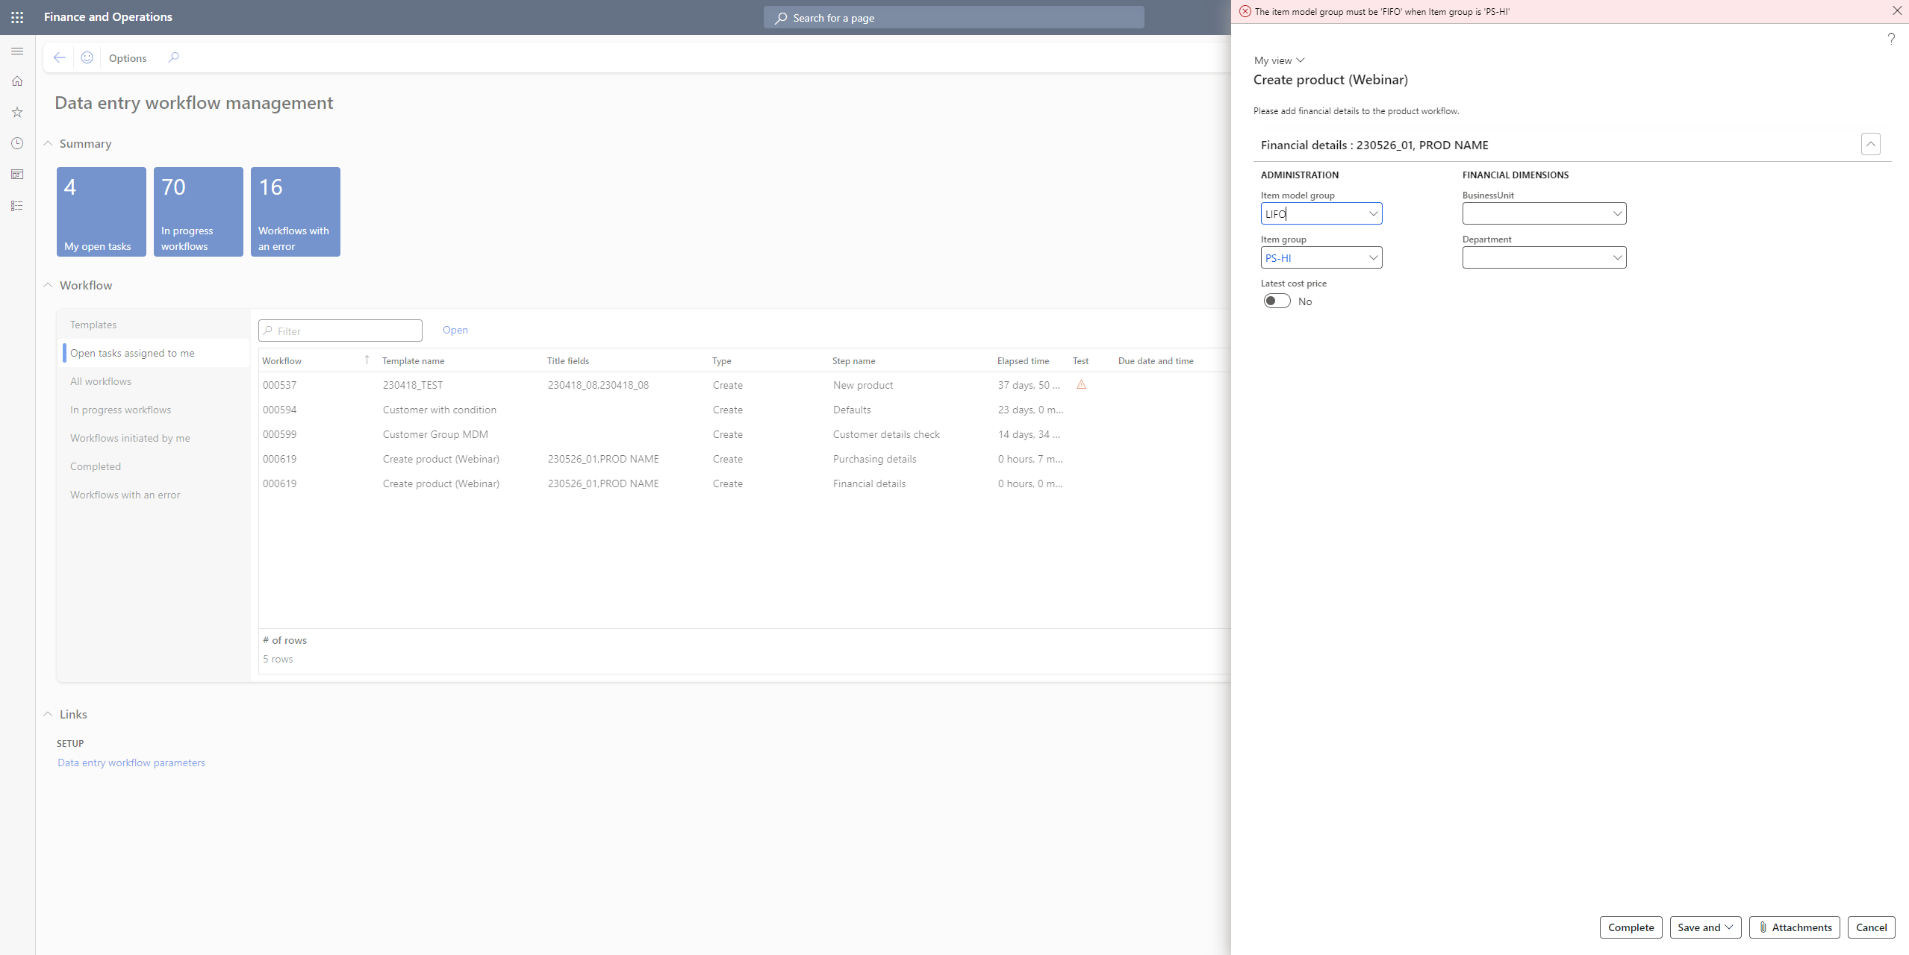Select workflow row 000599 Customer Group MDM
This screenshot has height=955, width=1909.
(744, 434)
